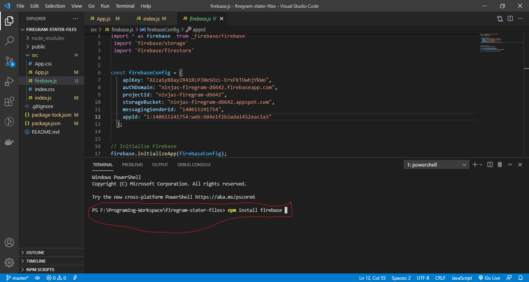529x282 pixels.
Task: Open launch profile dropdown next to new terminal
Action: [x=481, y=165]
